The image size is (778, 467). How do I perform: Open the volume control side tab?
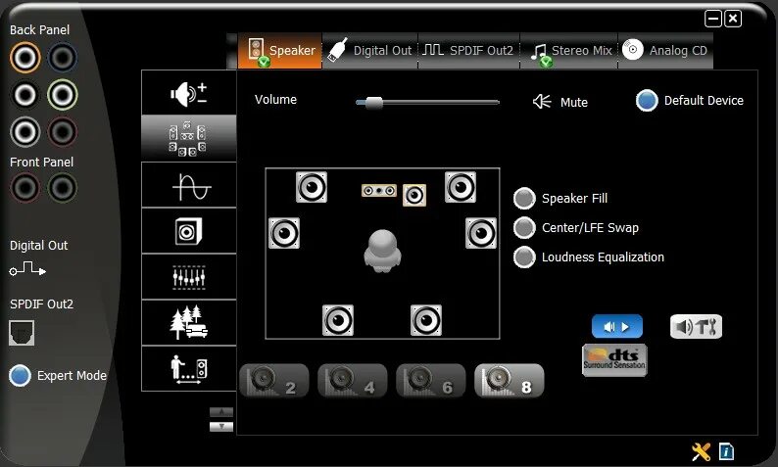coord(189,93)
